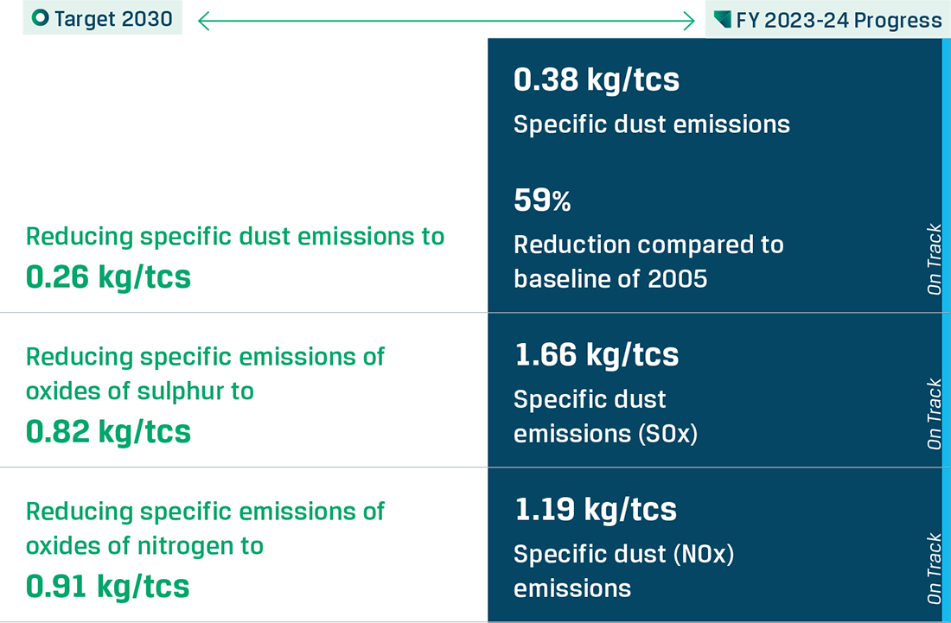Click 'Specific dust (NOx) emissions' label
Screen dimensions: 951x623
(623, 571)
